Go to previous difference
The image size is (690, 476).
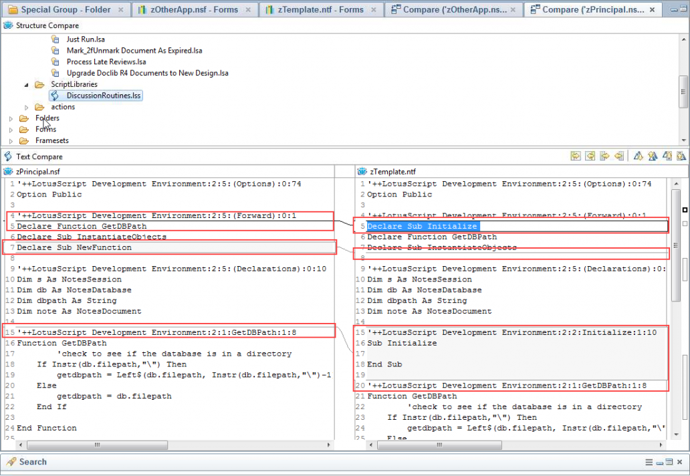click(x=653, y=156)
